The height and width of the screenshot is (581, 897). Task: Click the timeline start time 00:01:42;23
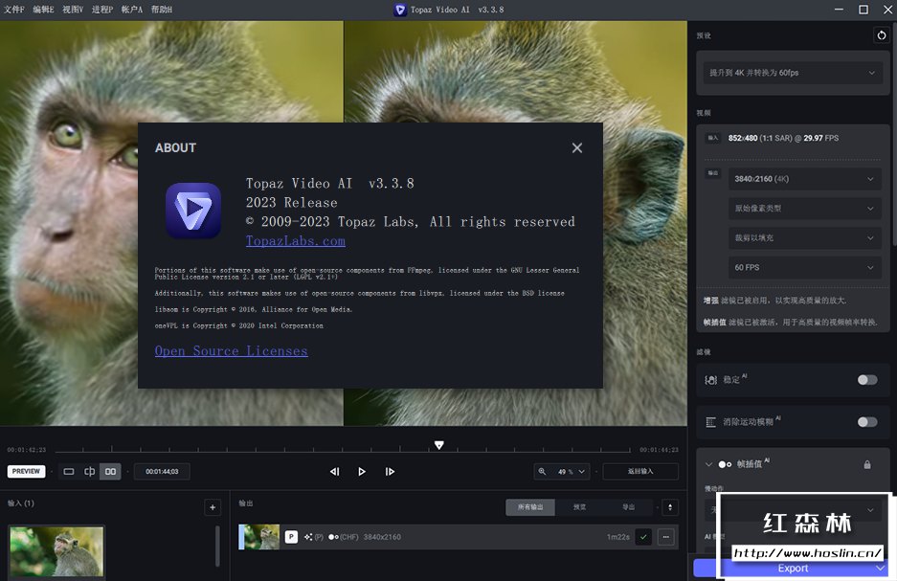coord(26,450)
